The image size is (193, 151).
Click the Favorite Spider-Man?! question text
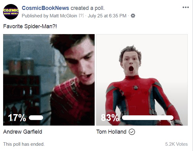coord(30,26)
